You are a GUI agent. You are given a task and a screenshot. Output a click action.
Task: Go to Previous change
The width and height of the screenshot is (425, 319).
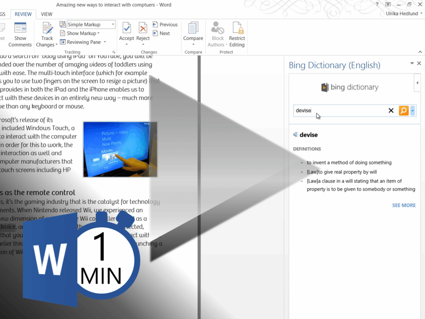coord(165,25)
